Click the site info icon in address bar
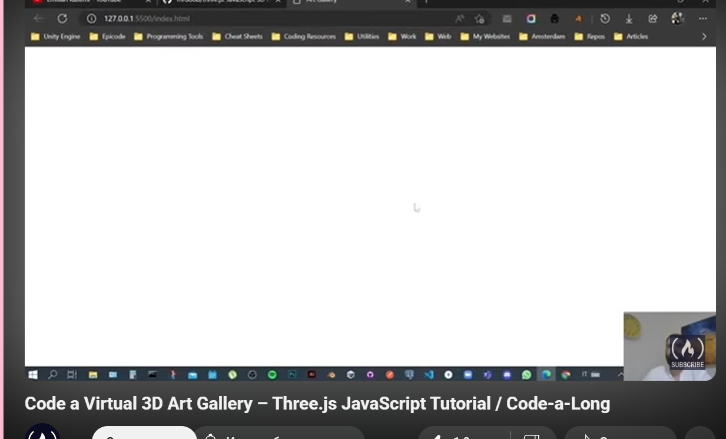726x439 pixels. point(91,18)
